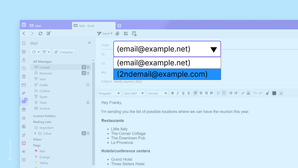Viewport: 298px width, 168px height.
Task: Open the mail panel filter dropdown
Action: click(49, 52)
